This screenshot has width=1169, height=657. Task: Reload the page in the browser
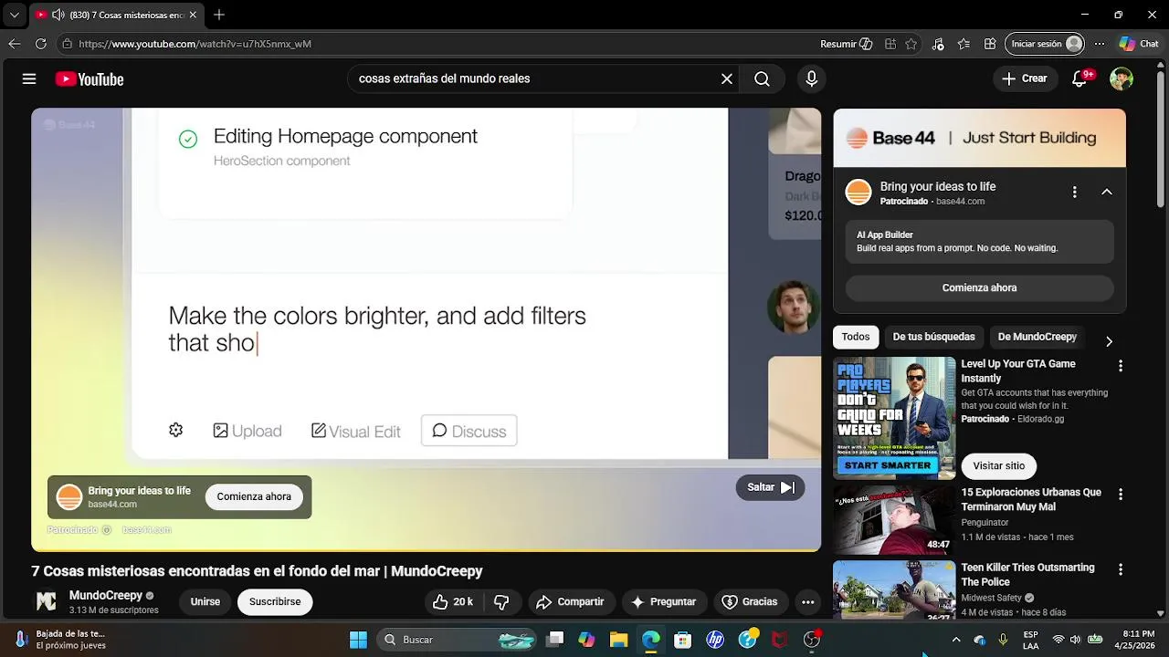point(41,44)
